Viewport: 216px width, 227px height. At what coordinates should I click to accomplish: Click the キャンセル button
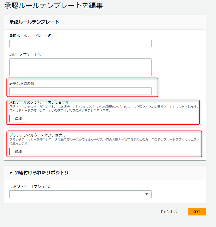pos(168,212)
